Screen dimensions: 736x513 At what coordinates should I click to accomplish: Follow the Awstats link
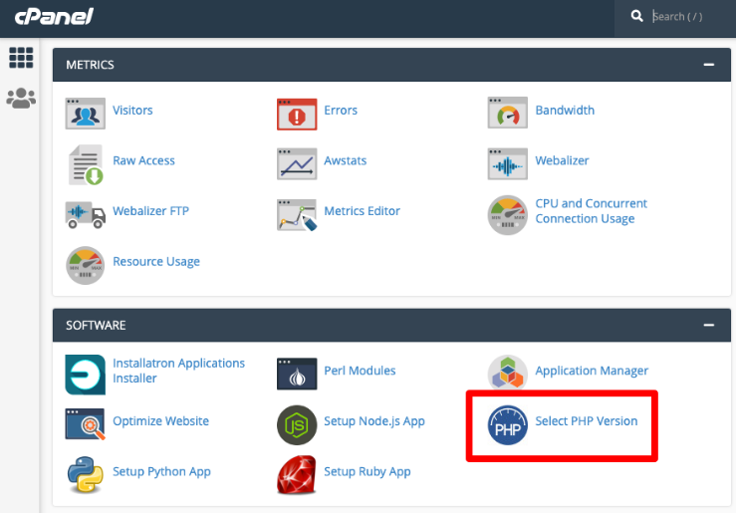(346, 160)
